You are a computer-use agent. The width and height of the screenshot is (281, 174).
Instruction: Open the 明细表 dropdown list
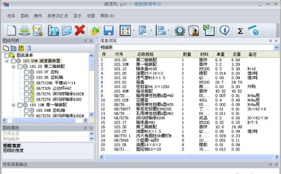coord(276,47)
